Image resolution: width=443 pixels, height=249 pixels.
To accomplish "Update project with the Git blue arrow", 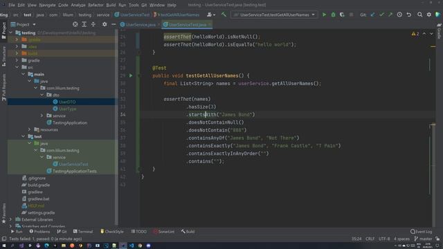I will click(x=372, y=15).
